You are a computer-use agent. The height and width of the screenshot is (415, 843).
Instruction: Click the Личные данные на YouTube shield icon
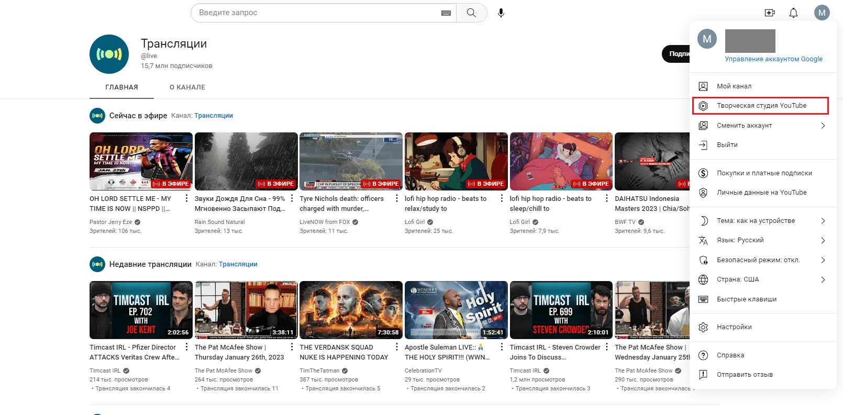[x=704, y=193]
